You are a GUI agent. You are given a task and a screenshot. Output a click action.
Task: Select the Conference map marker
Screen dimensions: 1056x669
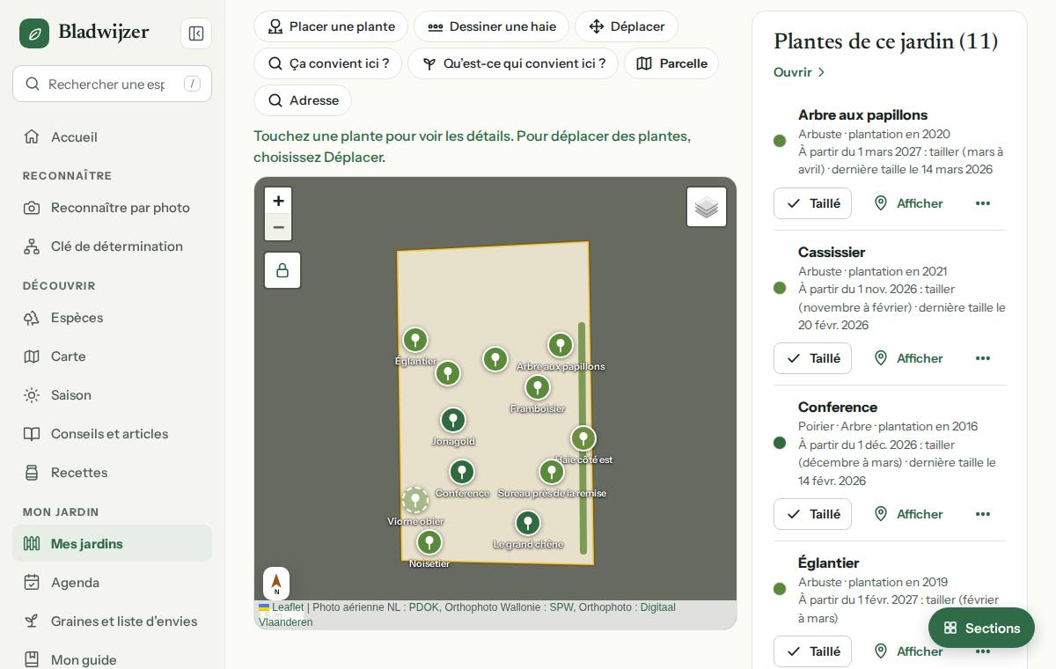coord(462,472)
